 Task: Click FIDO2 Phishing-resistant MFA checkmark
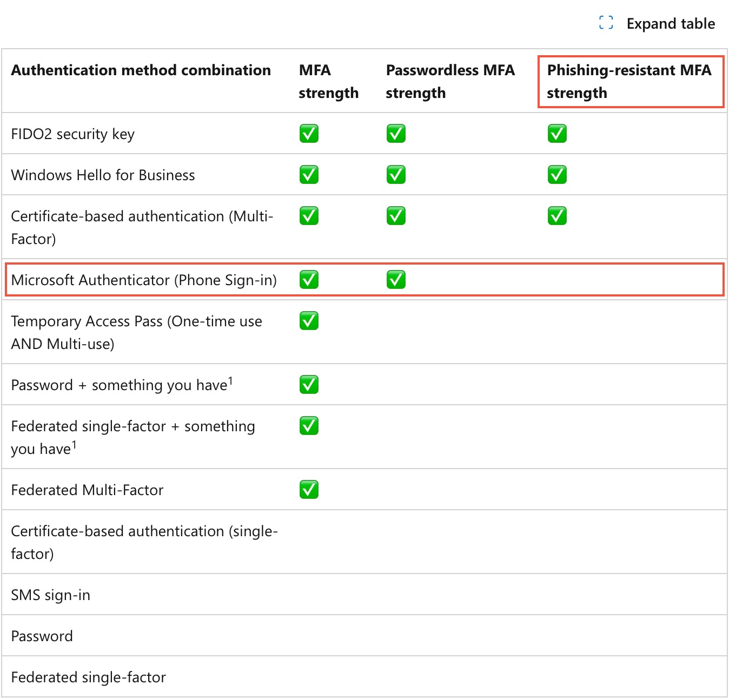557,134
